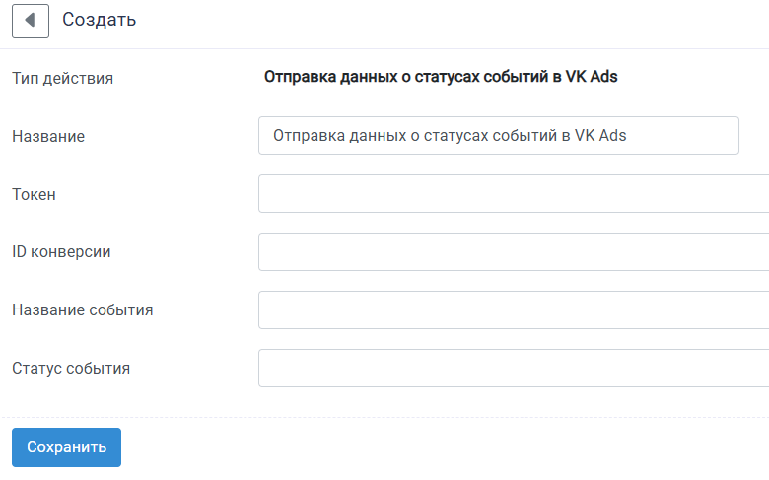The height and width of the screenshot is (480, 769).
Task: Select the ID конверсии input field
Action: click(x=514, y=252)
